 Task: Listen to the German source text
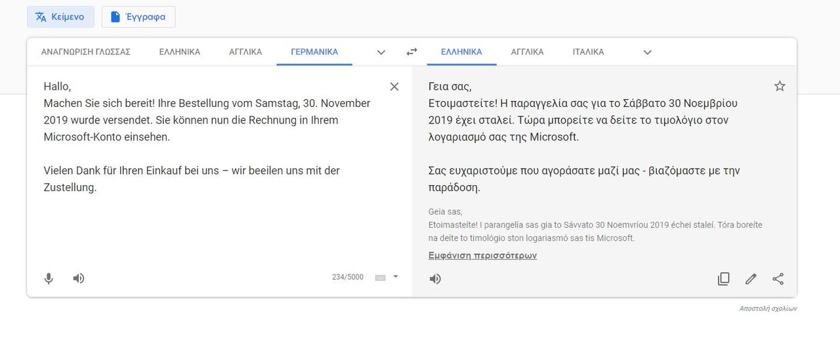point(79,278)
